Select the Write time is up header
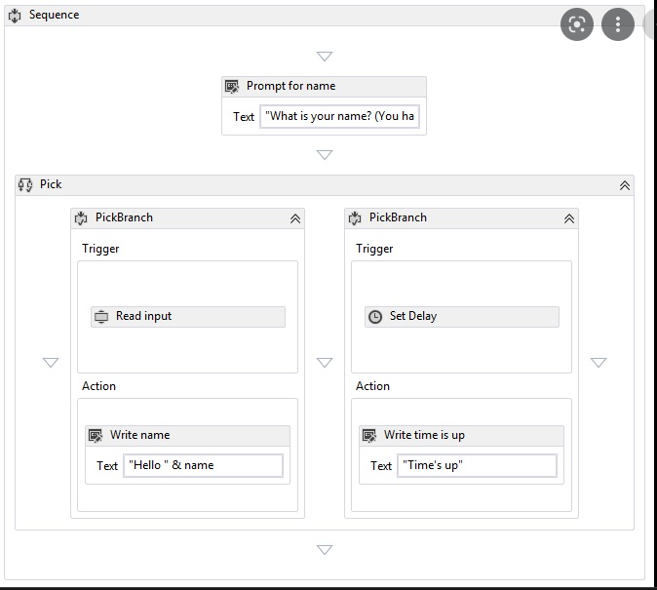The height and width of the screenshot is (590, 657). 461,436
